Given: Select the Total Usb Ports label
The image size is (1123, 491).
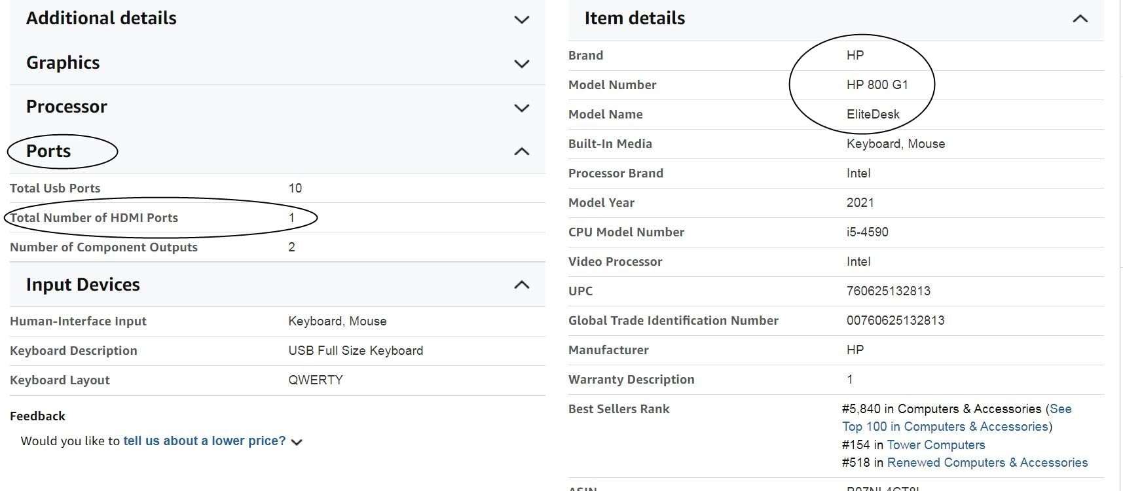Looking at the screenshot, I should click(55, 188).
